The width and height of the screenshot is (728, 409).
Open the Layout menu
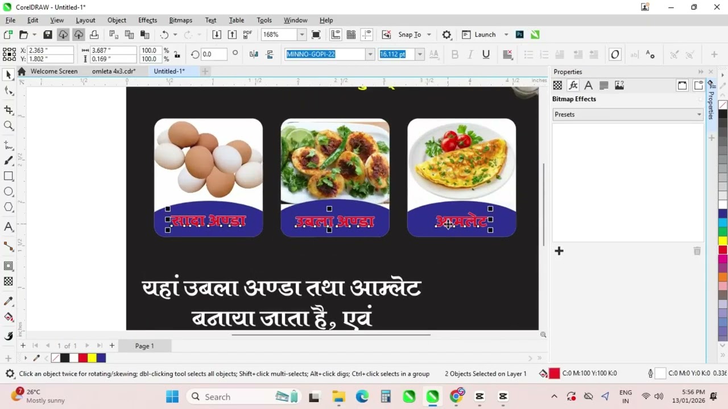point(85,20)
